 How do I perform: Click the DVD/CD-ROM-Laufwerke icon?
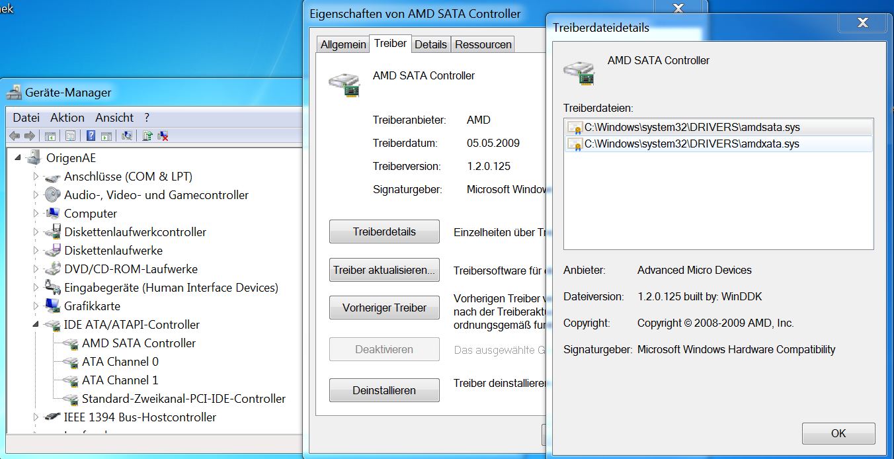point(53,269)
